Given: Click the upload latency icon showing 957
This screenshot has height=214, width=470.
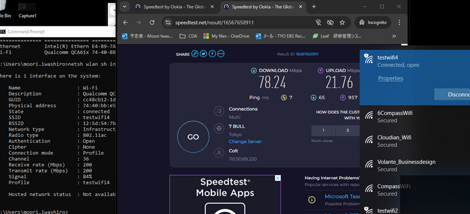Looking at the screenshot, I should coord(343,97).
